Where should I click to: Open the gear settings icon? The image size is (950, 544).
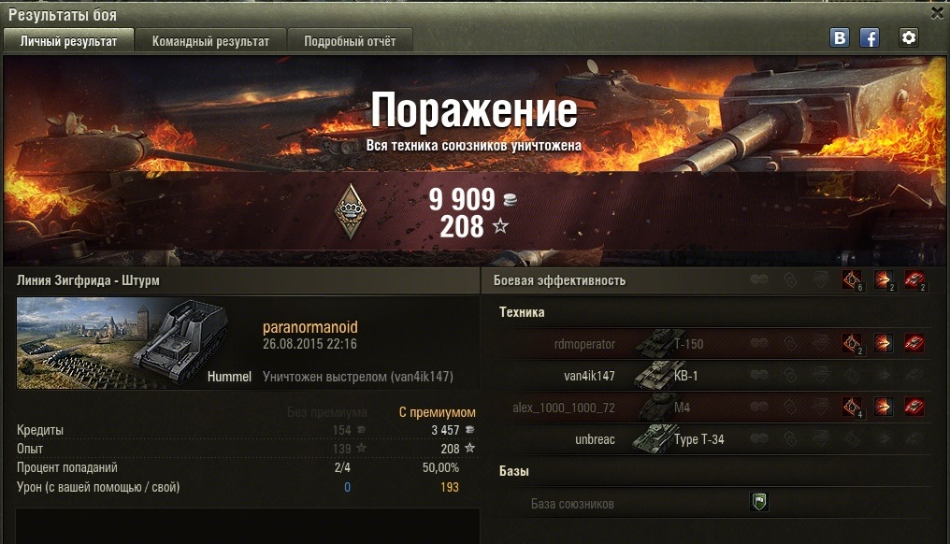[908, 37]
